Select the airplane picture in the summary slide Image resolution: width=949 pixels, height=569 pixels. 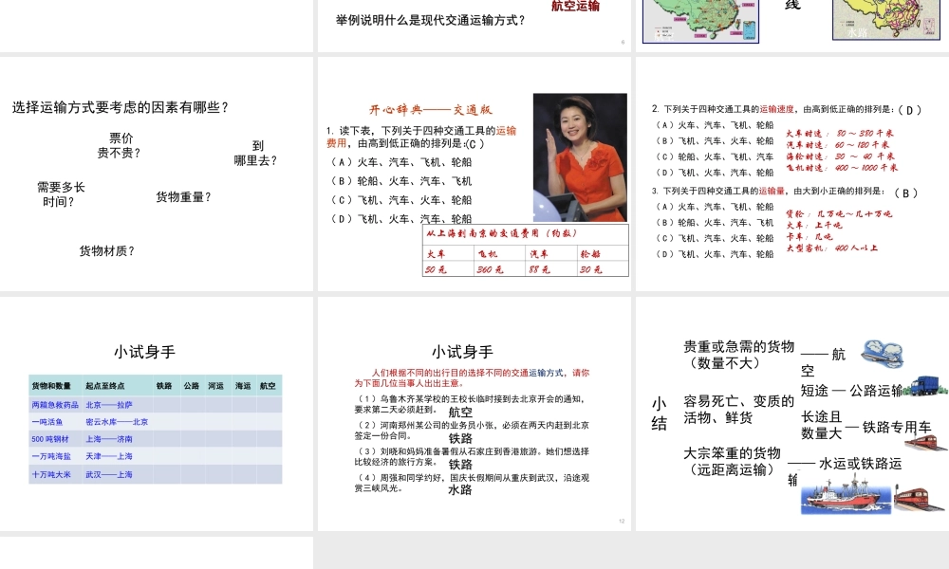pyautogui.click(x=882, y=353)
